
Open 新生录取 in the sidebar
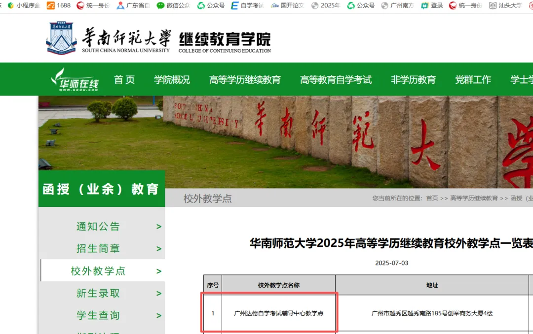[x=98, y=293]
